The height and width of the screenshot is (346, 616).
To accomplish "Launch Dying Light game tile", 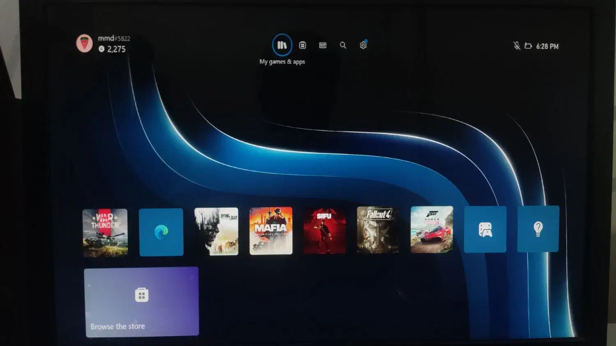I will pos(216,231).
